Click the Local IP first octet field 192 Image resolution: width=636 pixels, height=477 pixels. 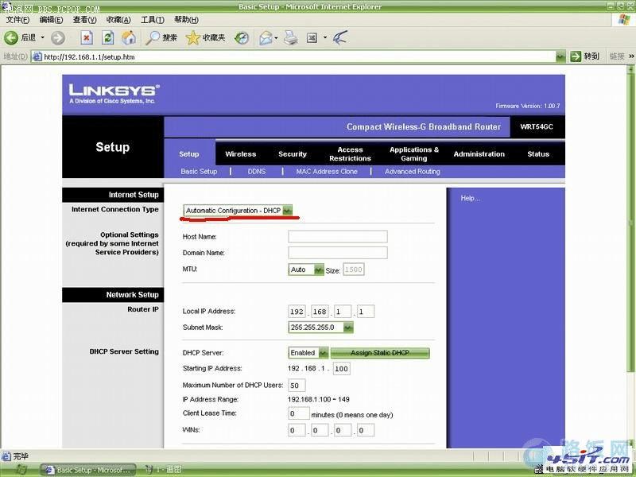[x=297, y=312]
